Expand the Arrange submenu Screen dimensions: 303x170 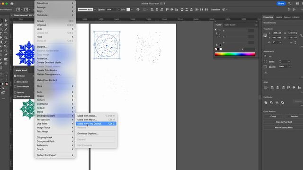pyautogui.click(x=55, y=7)
